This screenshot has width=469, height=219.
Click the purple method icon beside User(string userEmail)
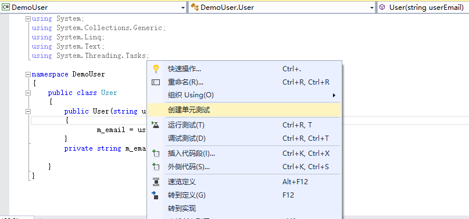click(382, 7)
